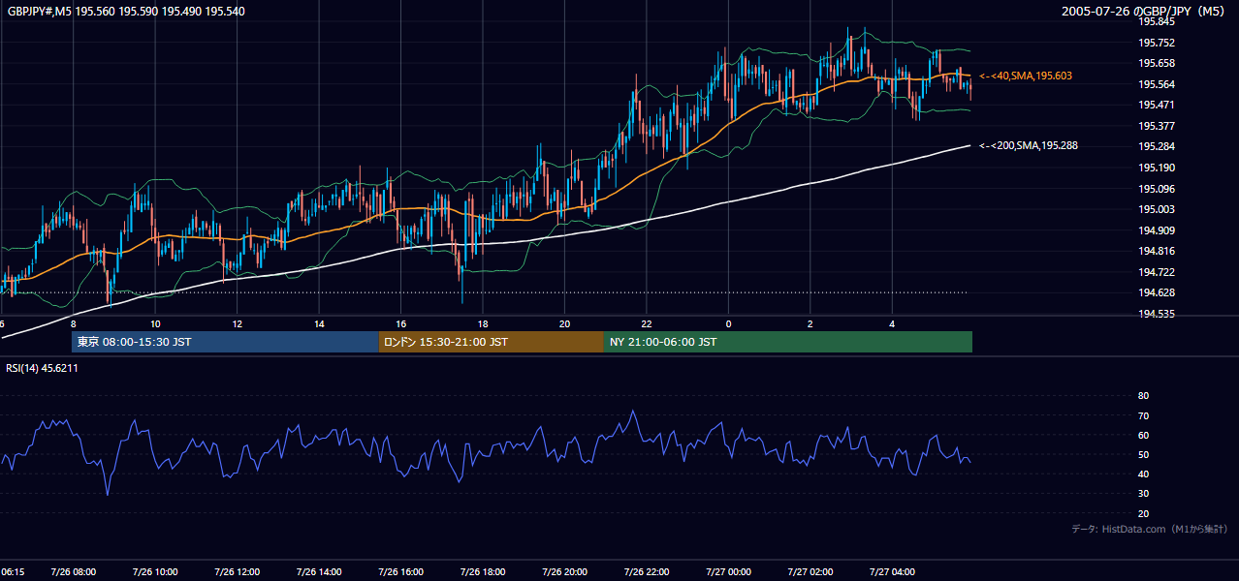
Task: Click RSI scale label 40
Action: tap(1143, 474)
